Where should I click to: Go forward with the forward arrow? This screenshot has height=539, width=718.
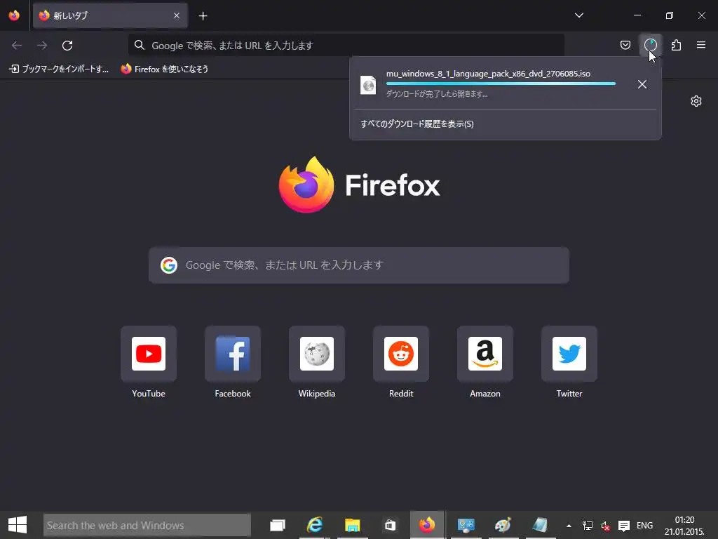[42, 46]
